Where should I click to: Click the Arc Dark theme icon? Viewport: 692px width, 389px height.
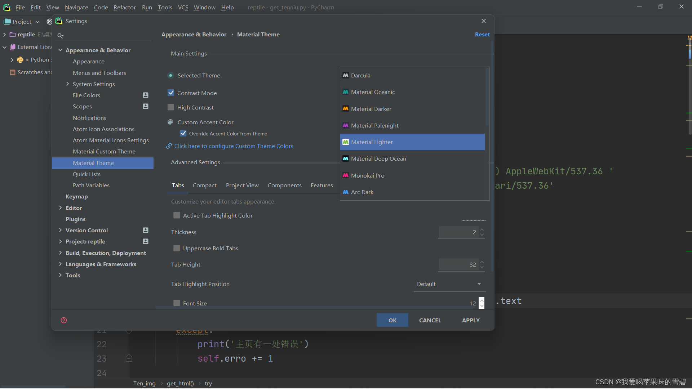(345, 192)
